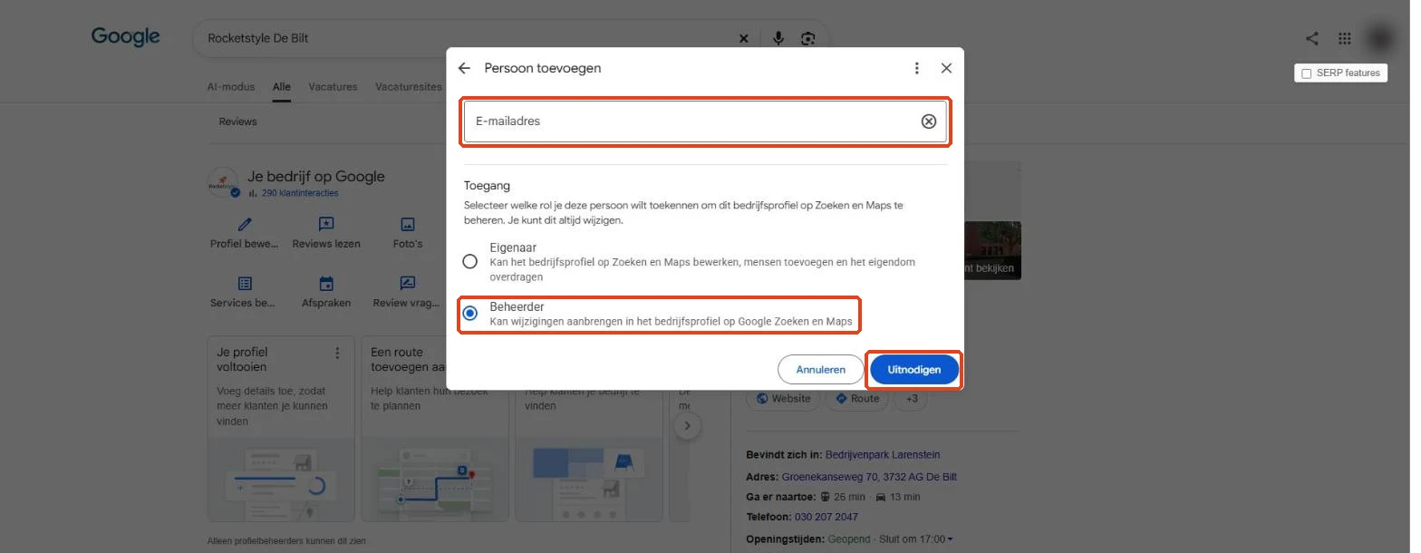Open the blurred account avatar
This screenshot has height=553, width=1421.
point(1380,38)
